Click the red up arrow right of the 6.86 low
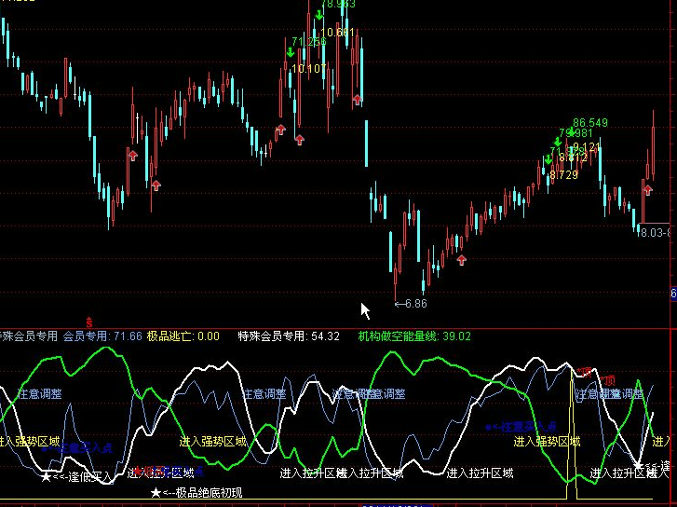 460,258
